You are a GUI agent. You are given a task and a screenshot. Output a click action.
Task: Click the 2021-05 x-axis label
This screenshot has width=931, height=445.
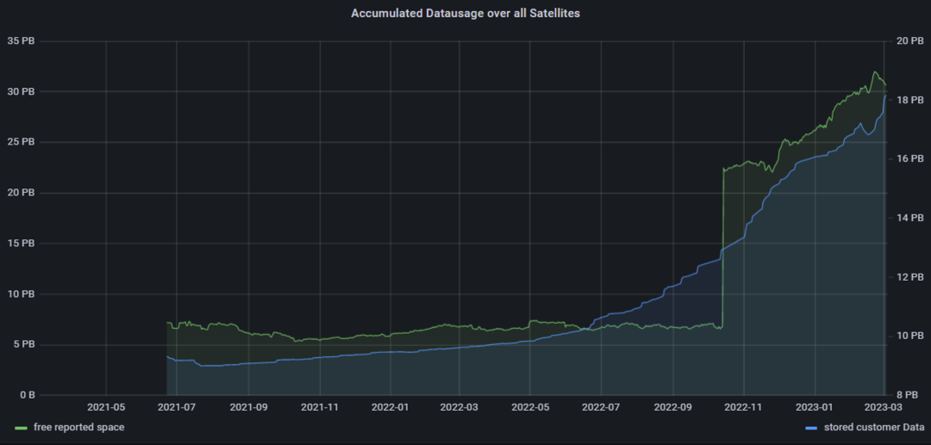point(106,408)
